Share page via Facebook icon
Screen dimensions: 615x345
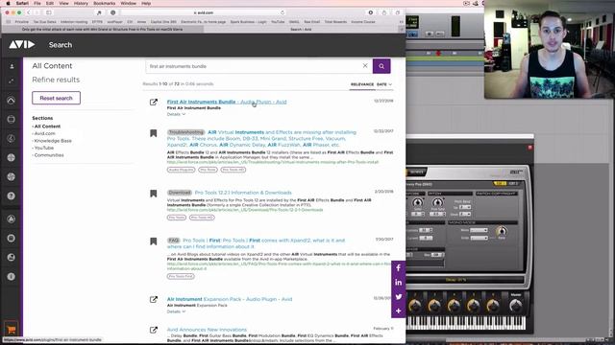coord(398,268)
